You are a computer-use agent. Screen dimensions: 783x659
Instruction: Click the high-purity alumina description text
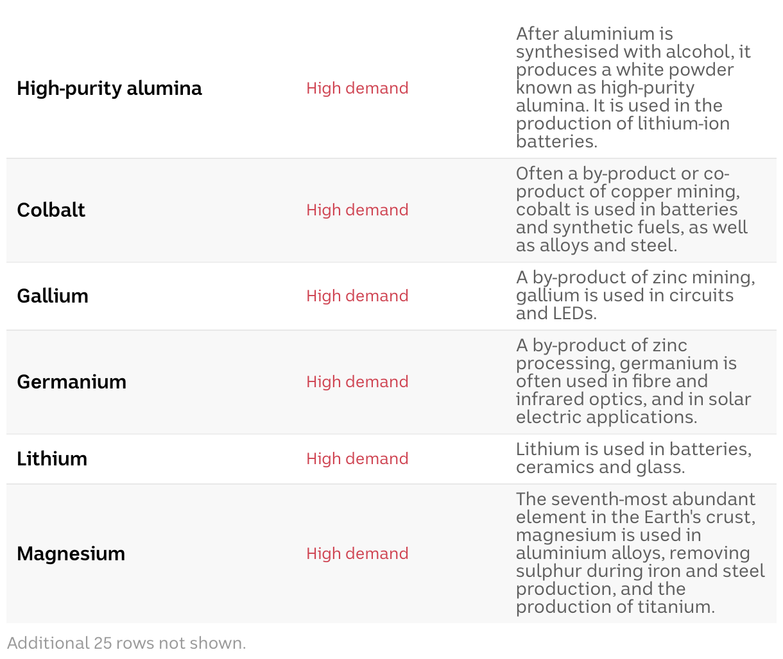[632, 88]
